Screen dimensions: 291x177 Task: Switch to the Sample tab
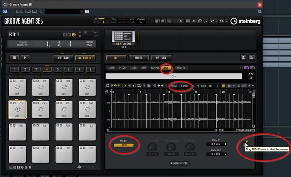coord(155,68)
